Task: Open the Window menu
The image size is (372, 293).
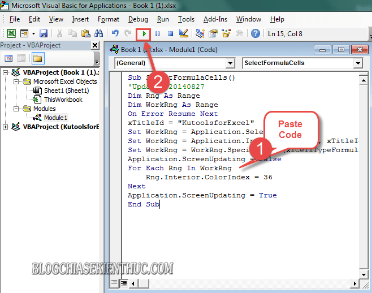Action: coord(249,19)
